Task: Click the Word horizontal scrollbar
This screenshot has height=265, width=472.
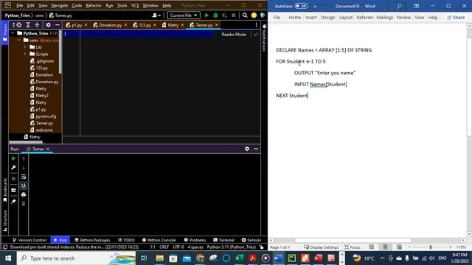Action: tap(353, 241)
